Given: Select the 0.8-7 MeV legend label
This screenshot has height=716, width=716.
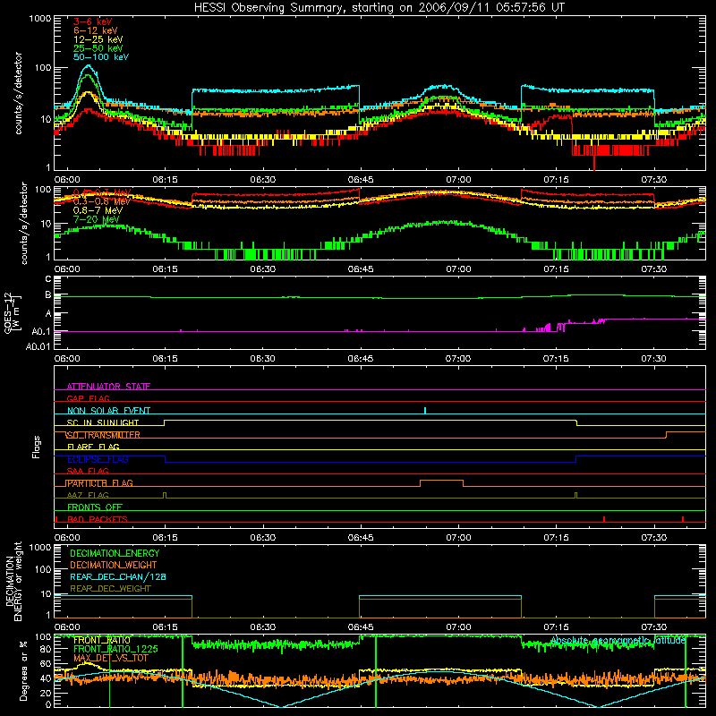Looking at the screenshot, I should pyautogui.click(x=98, y=210).
